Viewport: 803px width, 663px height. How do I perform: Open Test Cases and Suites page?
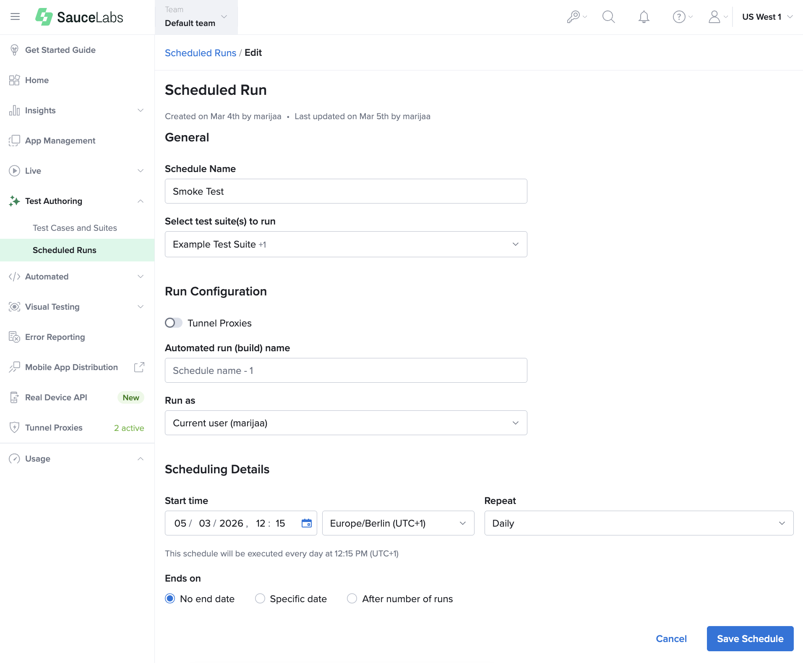point(75,228)
